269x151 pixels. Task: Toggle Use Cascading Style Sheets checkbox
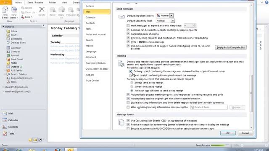pos(128,120)
